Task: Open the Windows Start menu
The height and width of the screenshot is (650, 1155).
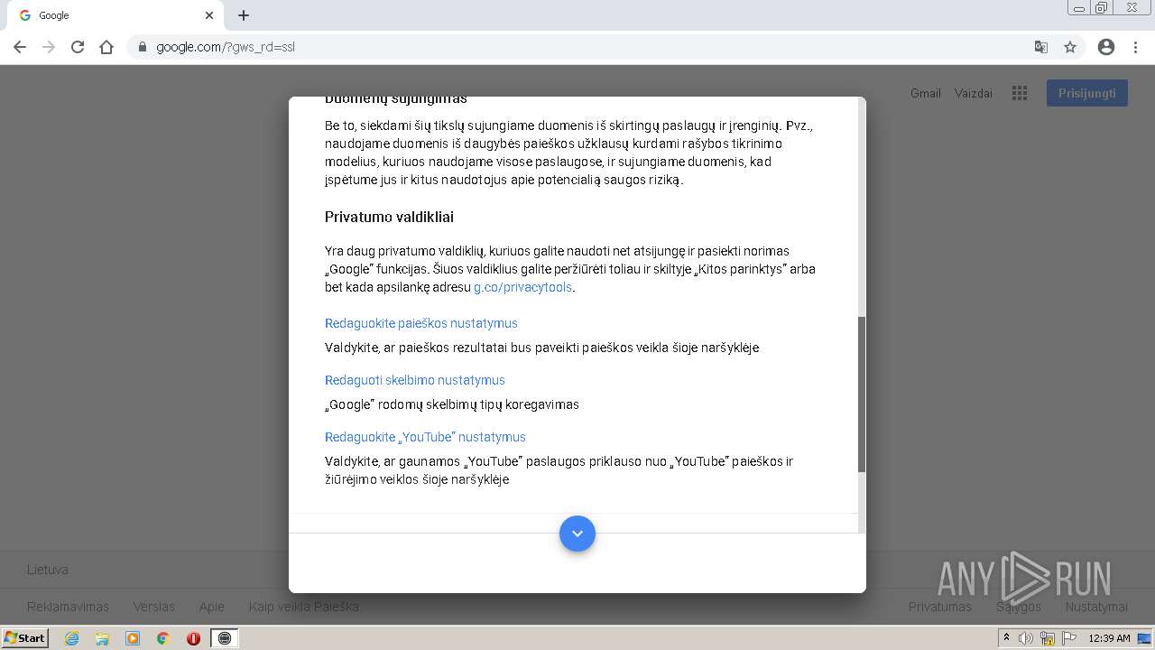Action: pyautogui.click(x=25, y=637)
